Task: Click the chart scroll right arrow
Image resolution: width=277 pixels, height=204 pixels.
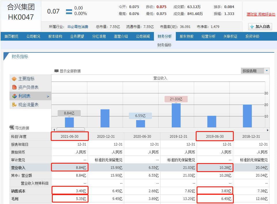Action: pos(267,130)
